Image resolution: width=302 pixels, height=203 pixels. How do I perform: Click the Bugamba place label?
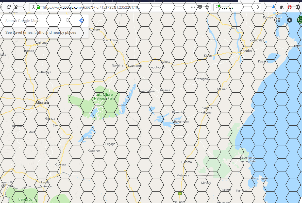pyautogui.click(x=17, y=126)
